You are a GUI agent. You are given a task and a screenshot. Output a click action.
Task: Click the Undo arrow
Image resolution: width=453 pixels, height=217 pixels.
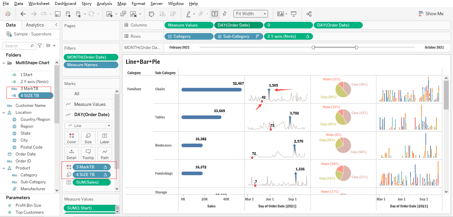23,14
